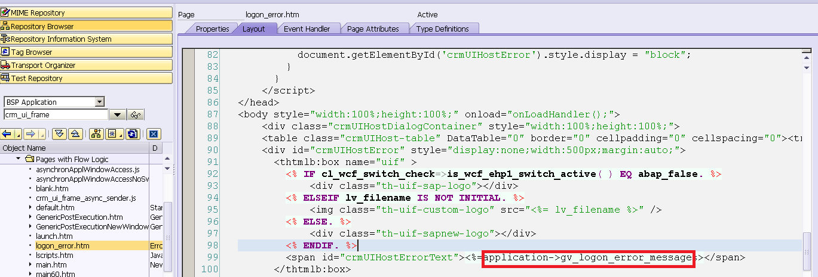Switch to the Layout tab
Screen dimensions: 818x277
coord(254,29)
